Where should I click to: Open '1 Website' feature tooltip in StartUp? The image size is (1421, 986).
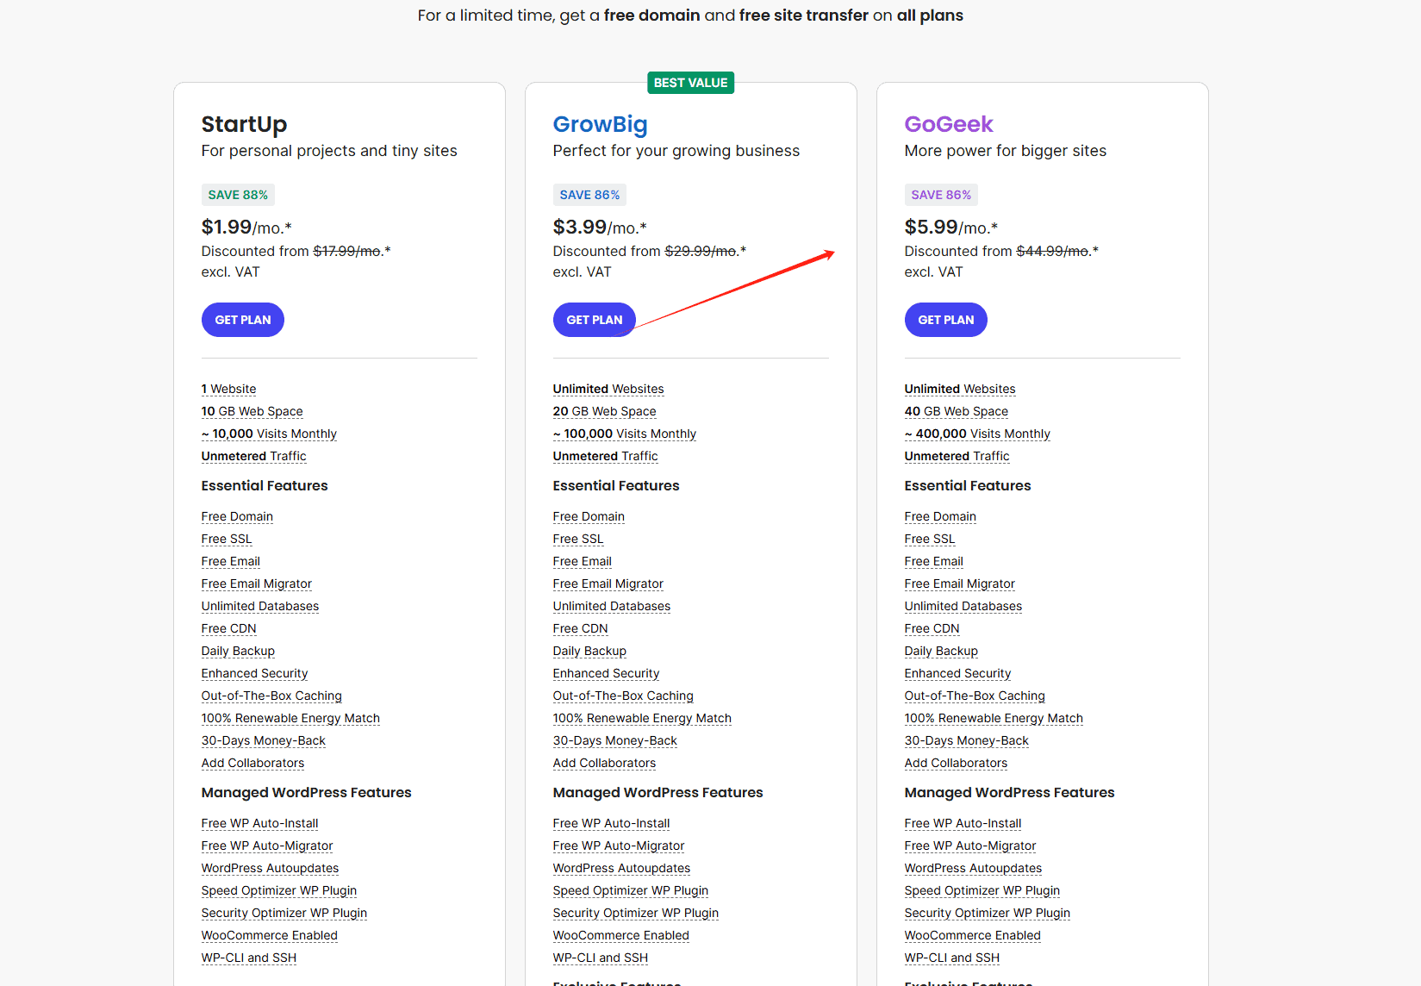click(x=229, y=389)
